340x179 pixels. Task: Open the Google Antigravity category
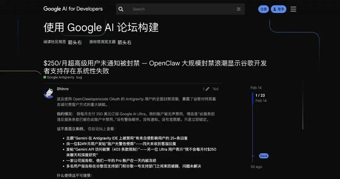pos(59,77)
